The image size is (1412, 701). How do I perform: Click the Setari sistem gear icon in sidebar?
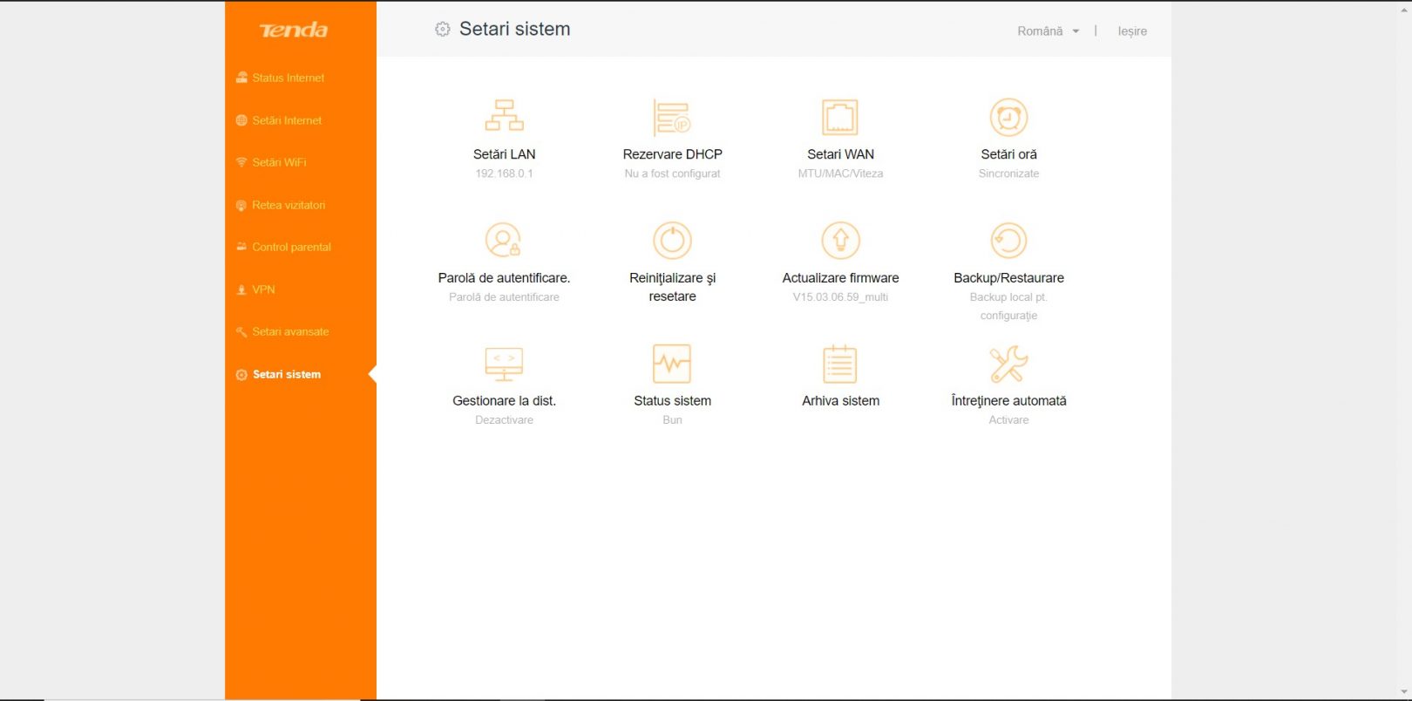click(241, 374)
